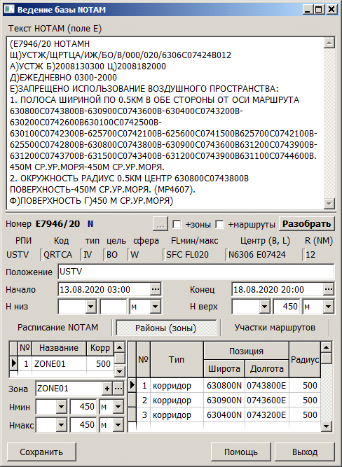This screenshot has width=342, height=467.
Task: Click the scroll down arrow of NOTAM text box
Action: [x=329, y=204]
